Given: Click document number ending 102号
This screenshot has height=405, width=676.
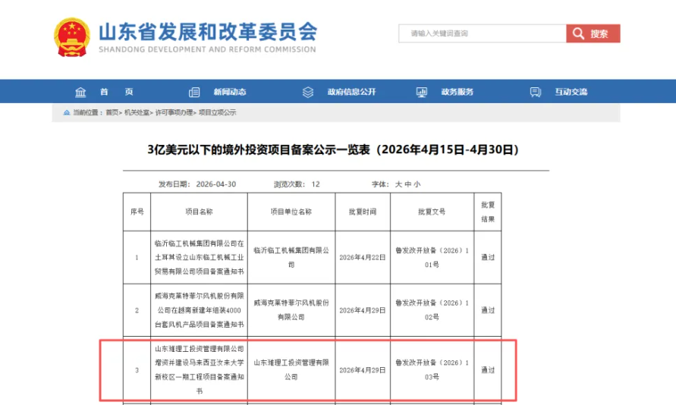Looking at the screenshot, I should click(432, 309).
